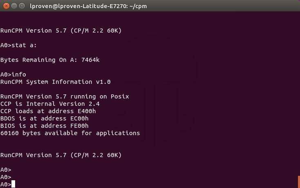
Task: Click the 'A0>stat a:' command line
Action: [x=18, y=45]
